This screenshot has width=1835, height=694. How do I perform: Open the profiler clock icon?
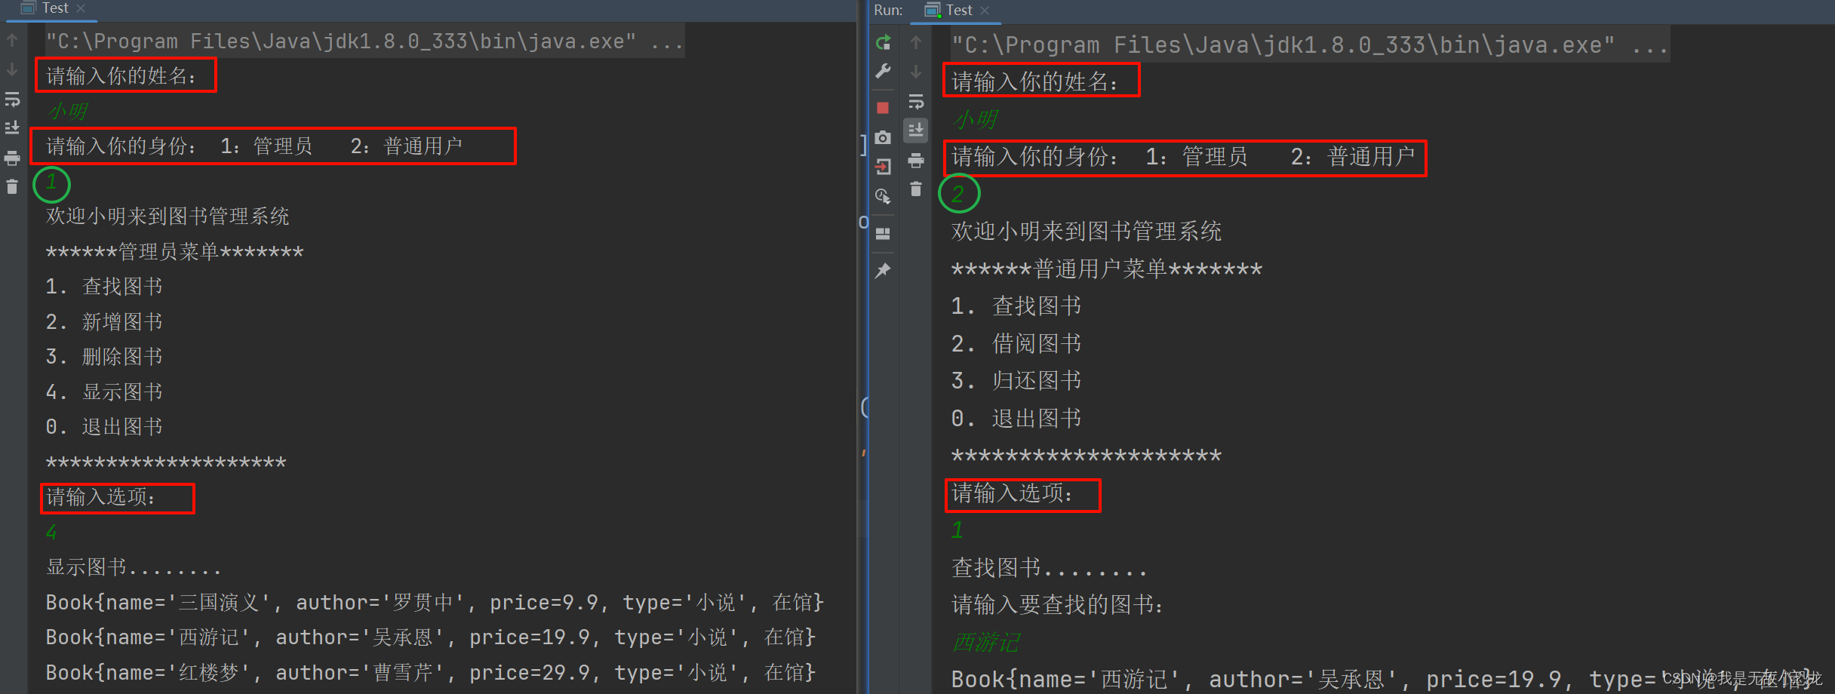(883, 196)
